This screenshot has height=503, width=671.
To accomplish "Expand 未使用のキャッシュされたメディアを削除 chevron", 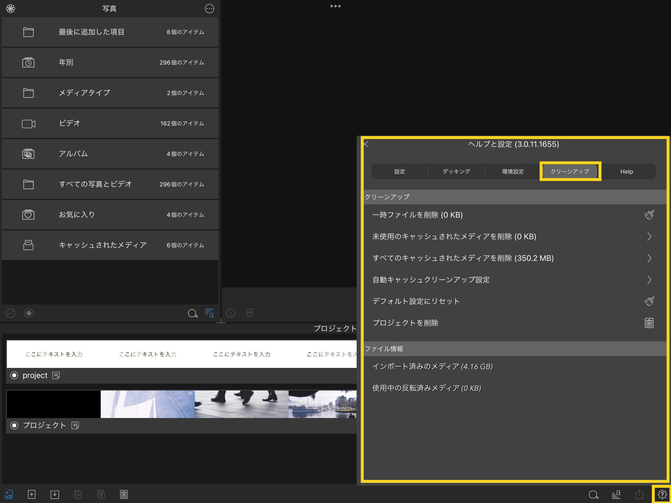I will point(649,236).
